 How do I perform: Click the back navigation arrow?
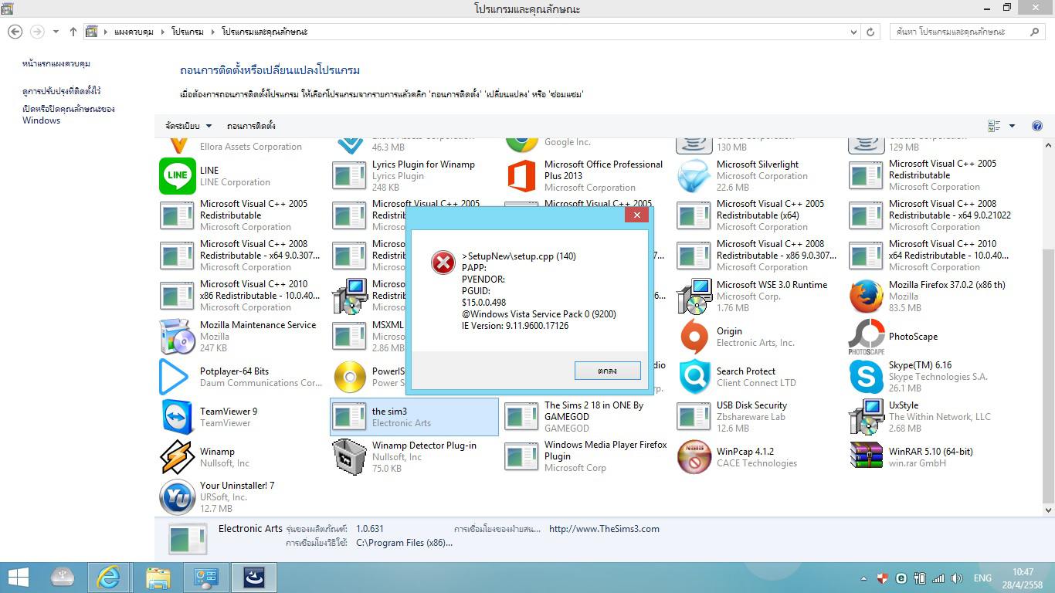[x=15, y=32]
